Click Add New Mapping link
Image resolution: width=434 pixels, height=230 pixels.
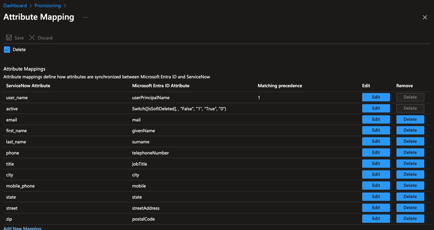tap(22, 228)
